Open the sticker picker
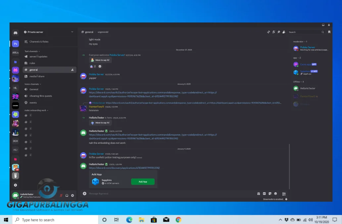Screen dimensions: 342x224 (x=270, y=194)
